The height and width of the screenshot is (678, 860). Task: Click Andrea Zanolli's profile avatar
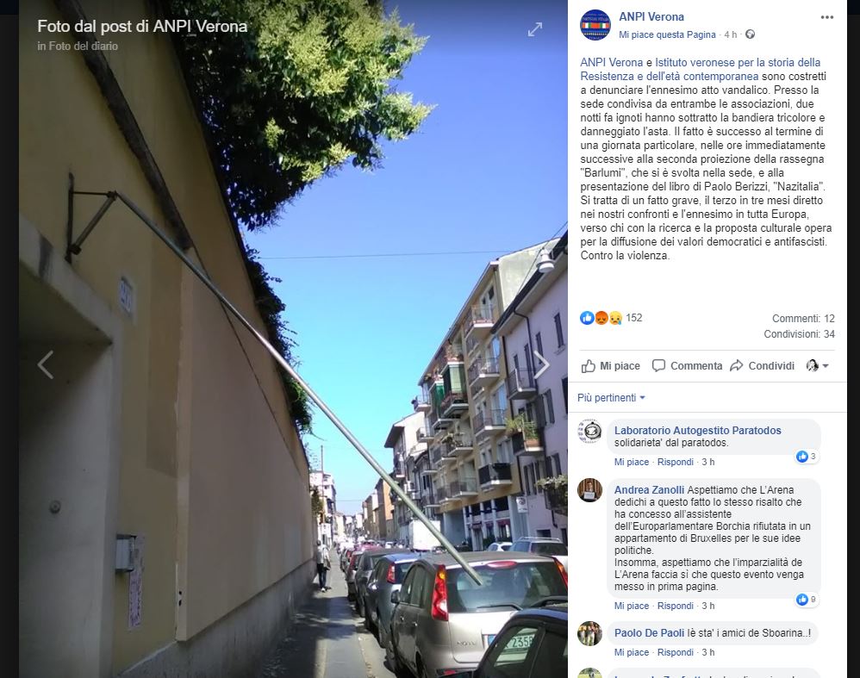click(x=589, y=490)
